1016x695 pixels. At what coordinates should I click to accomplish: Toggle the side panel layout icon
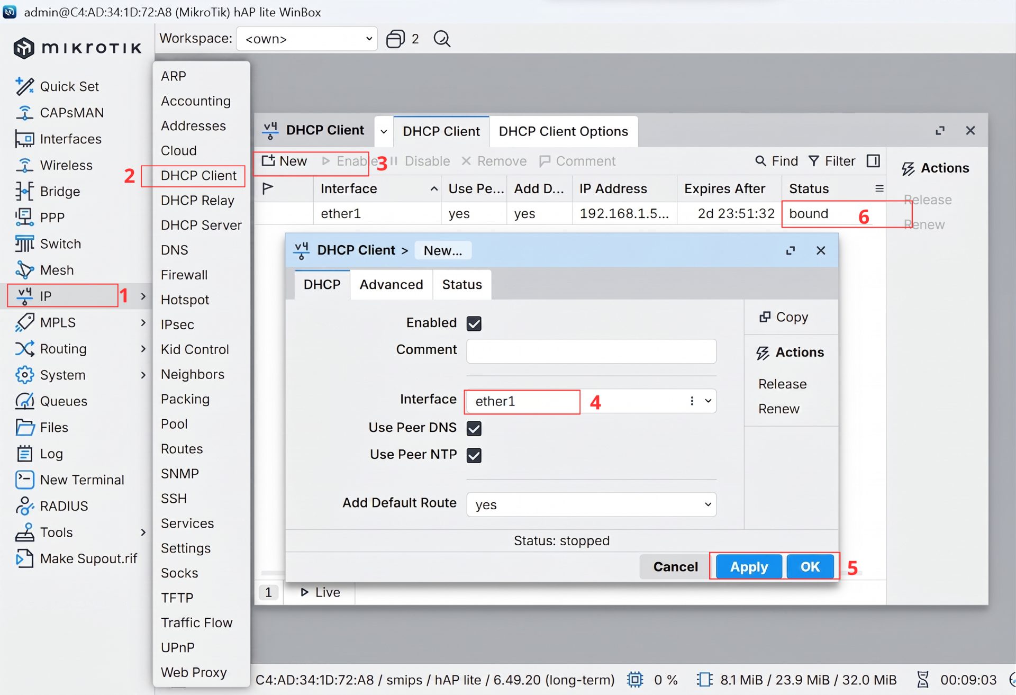coord(873,161)
